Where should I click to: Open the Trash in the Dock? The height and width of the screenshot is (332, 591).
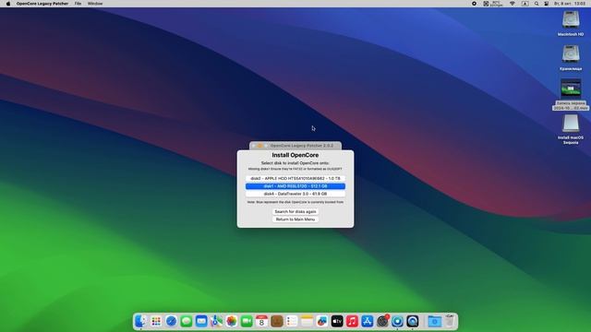click(450, 321)
